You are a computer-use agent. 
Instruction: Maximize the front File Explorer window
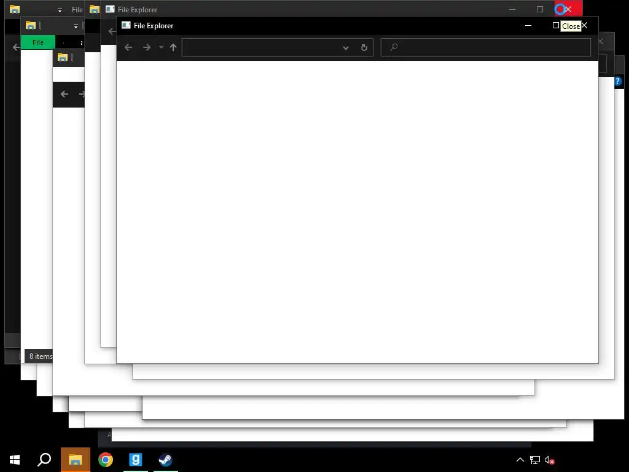555,25
